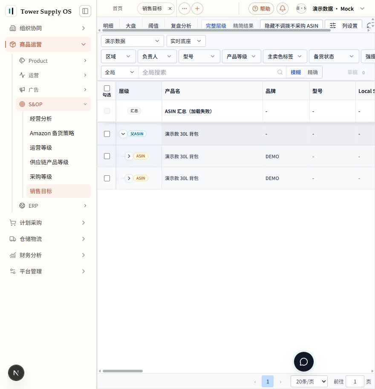Collapse the sidebar with the panel toggle icon
Viewport: 375px width, 389px height.
(85, 11)
